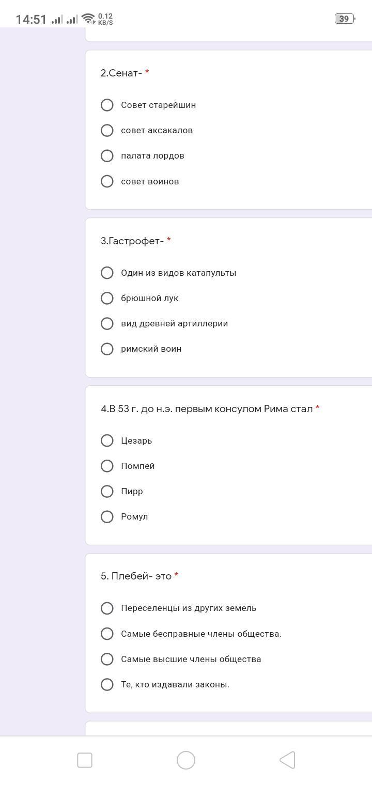Mark 'вид древней артиллерии' answer

(107, 324)
